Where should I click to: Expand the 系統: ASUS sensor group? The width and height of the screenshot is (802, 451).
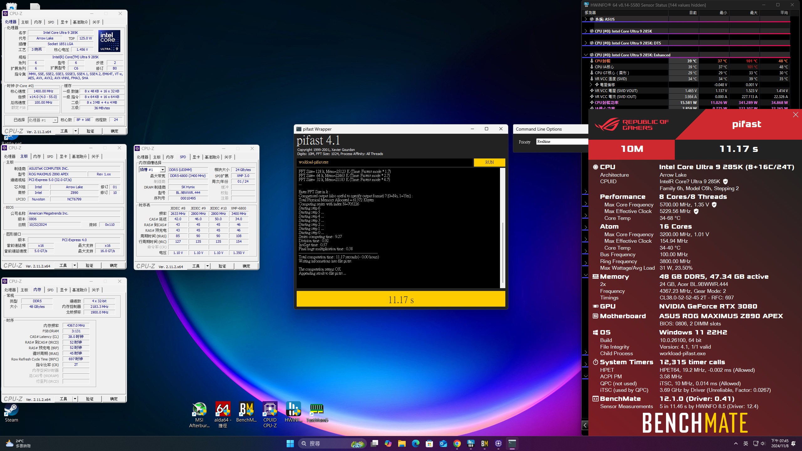point(586,19)
